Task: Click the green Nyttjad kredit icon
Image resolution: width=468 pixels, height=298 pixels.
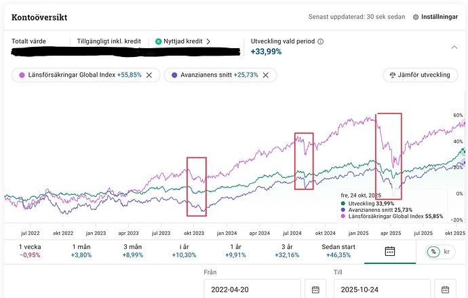Action: [159, 41]
